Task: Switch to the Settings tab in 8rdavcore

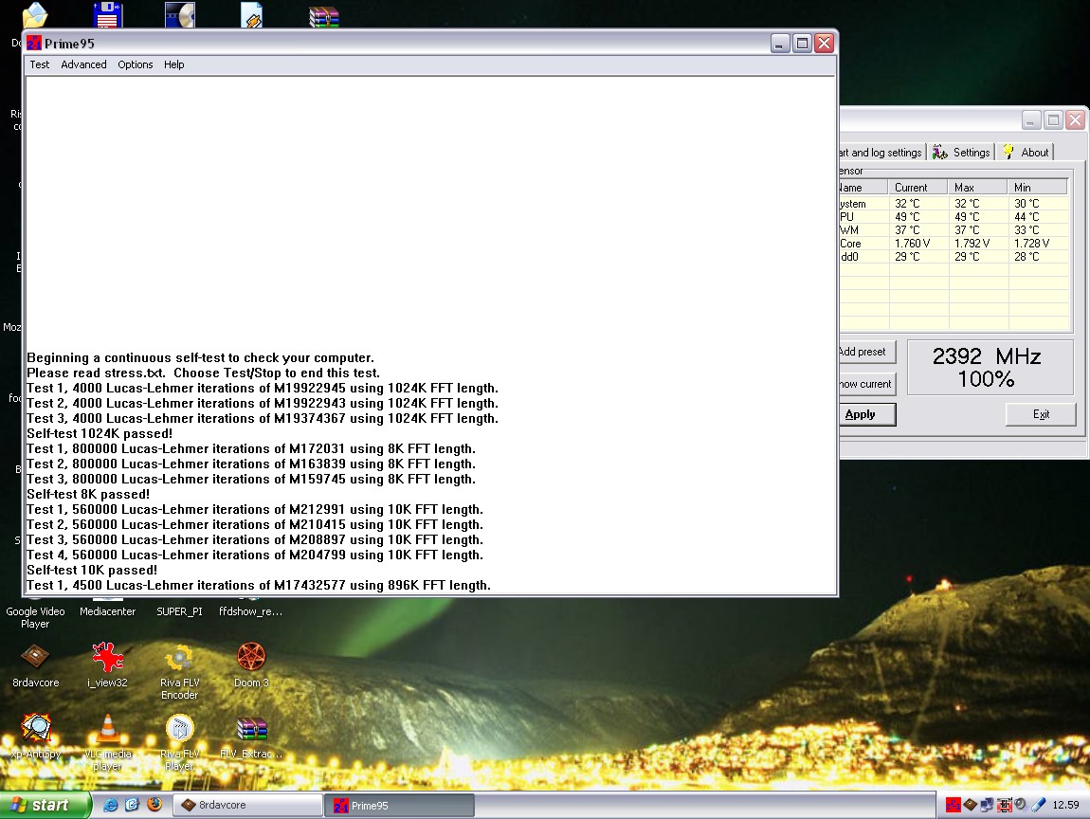Action: (961, 153)
